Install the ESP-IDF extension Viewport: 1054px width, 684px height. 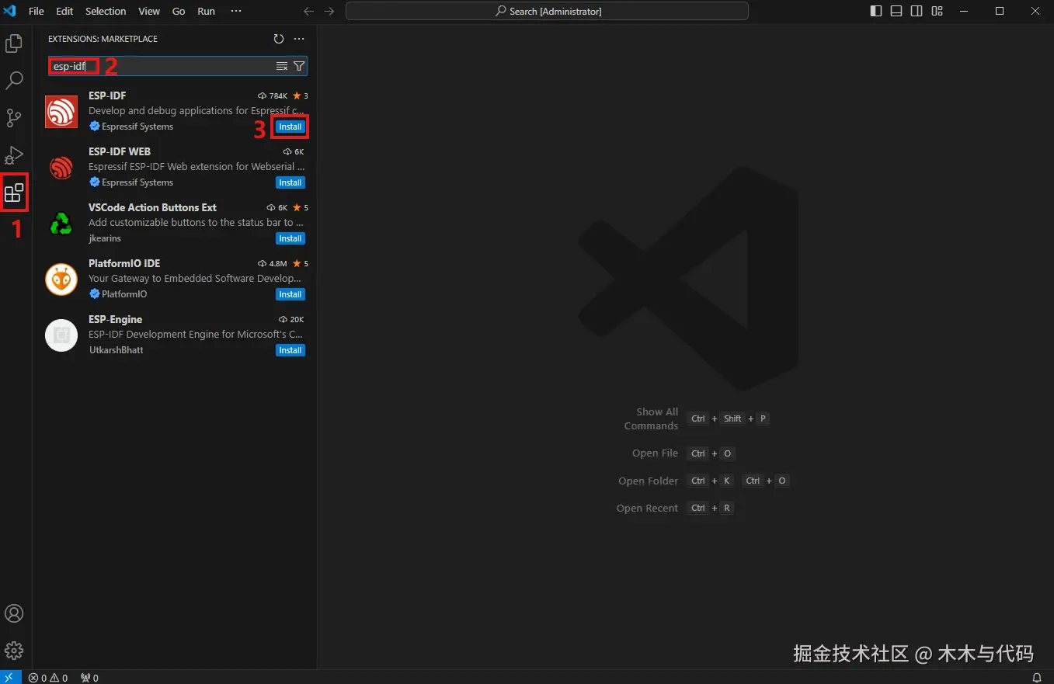pyautogui.click(x=290, y=127)
